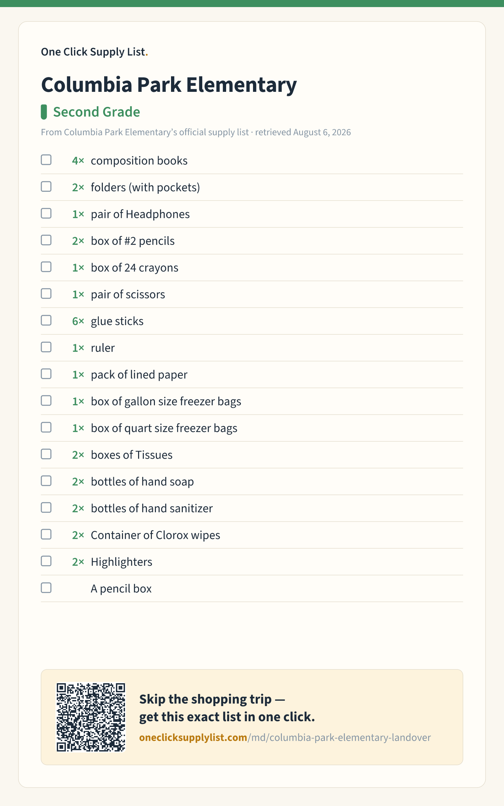The width and height of the screenshot is (504, 806).
Task: Open the oneclicksupplylist.com link
Action: [285, 737]
